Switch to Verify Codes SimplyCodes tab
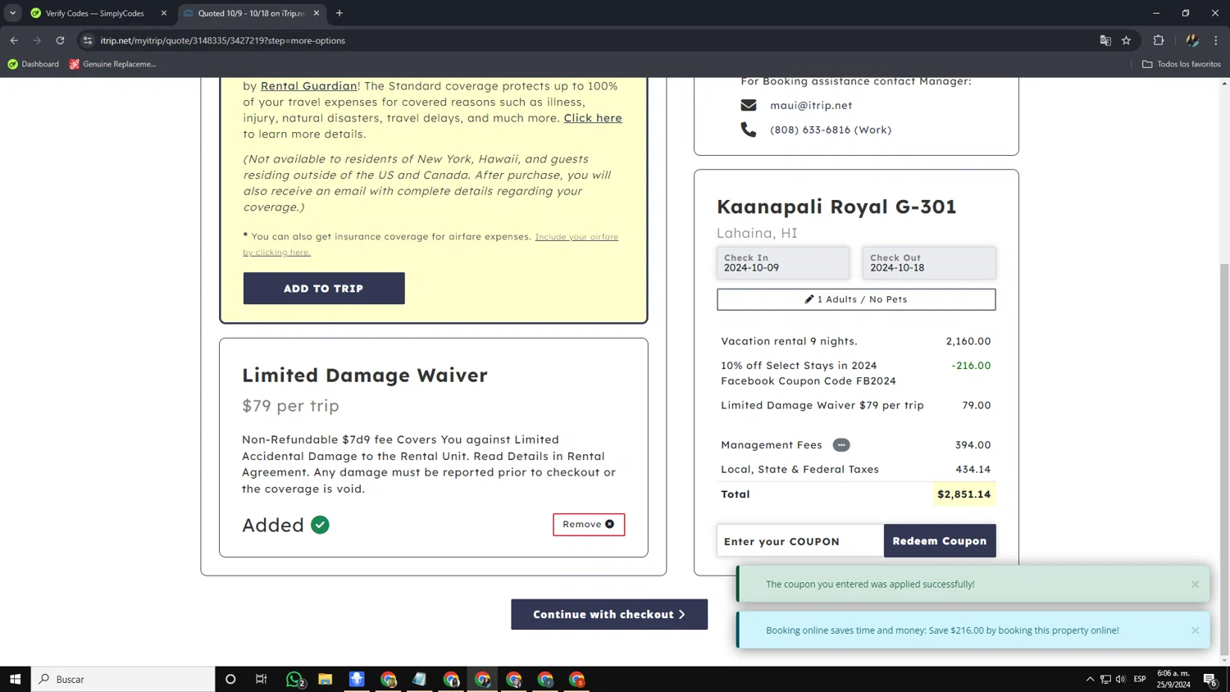The height and width of the screenshot is (692, 1230). tap(94, 13)
